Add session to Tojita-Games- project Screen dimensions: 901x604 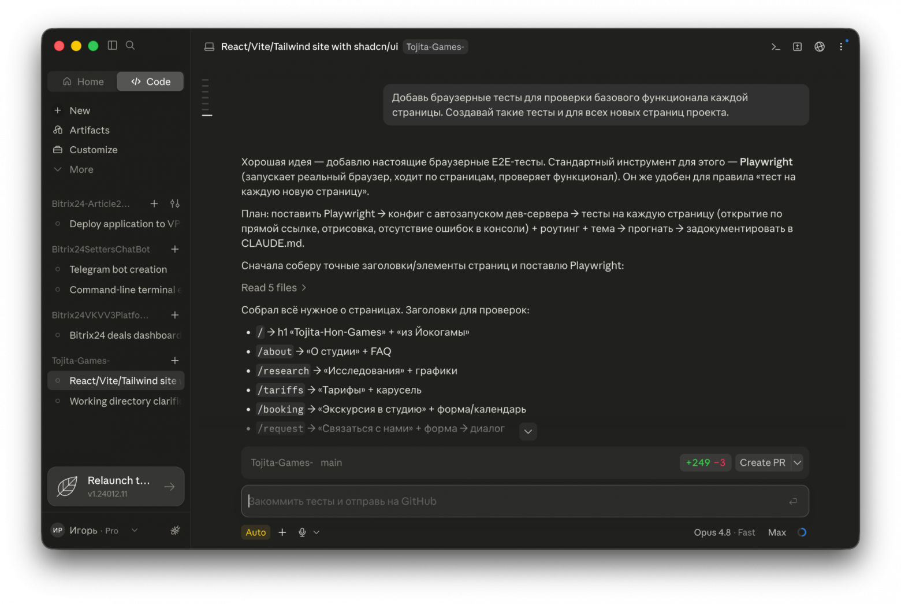(x=175, y=361)
